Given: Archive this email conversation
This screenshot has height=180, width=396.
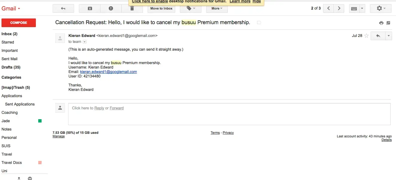Looking at the screenshot, I should 90,9.
